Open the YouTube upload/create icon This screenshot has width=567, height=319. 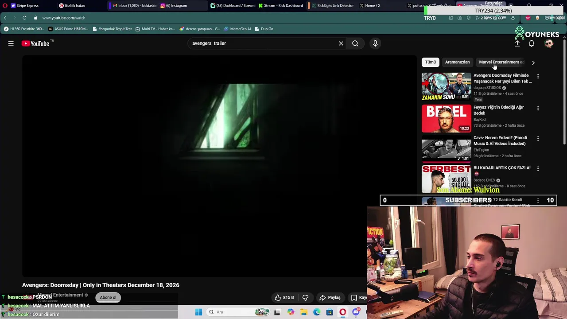pyautogui.click(x=517, y=43)
